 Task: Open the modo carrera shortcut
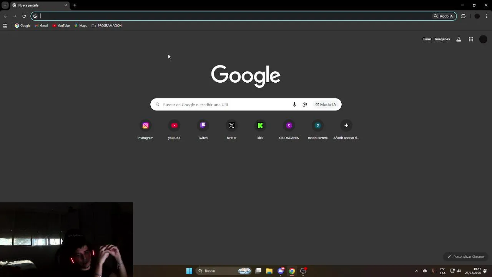point(317,130)
